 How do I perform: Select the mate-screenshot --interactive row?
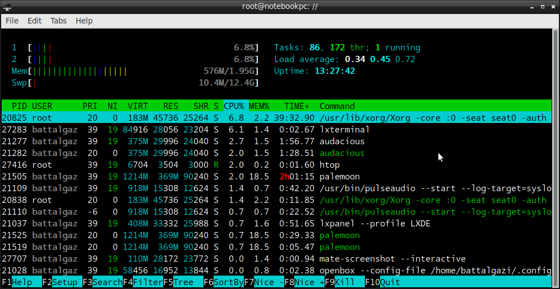coord(276,259)
